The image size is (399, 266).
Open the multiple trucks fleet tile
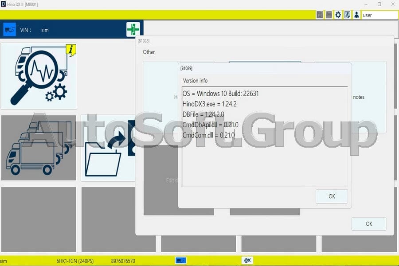pos(39,148)
